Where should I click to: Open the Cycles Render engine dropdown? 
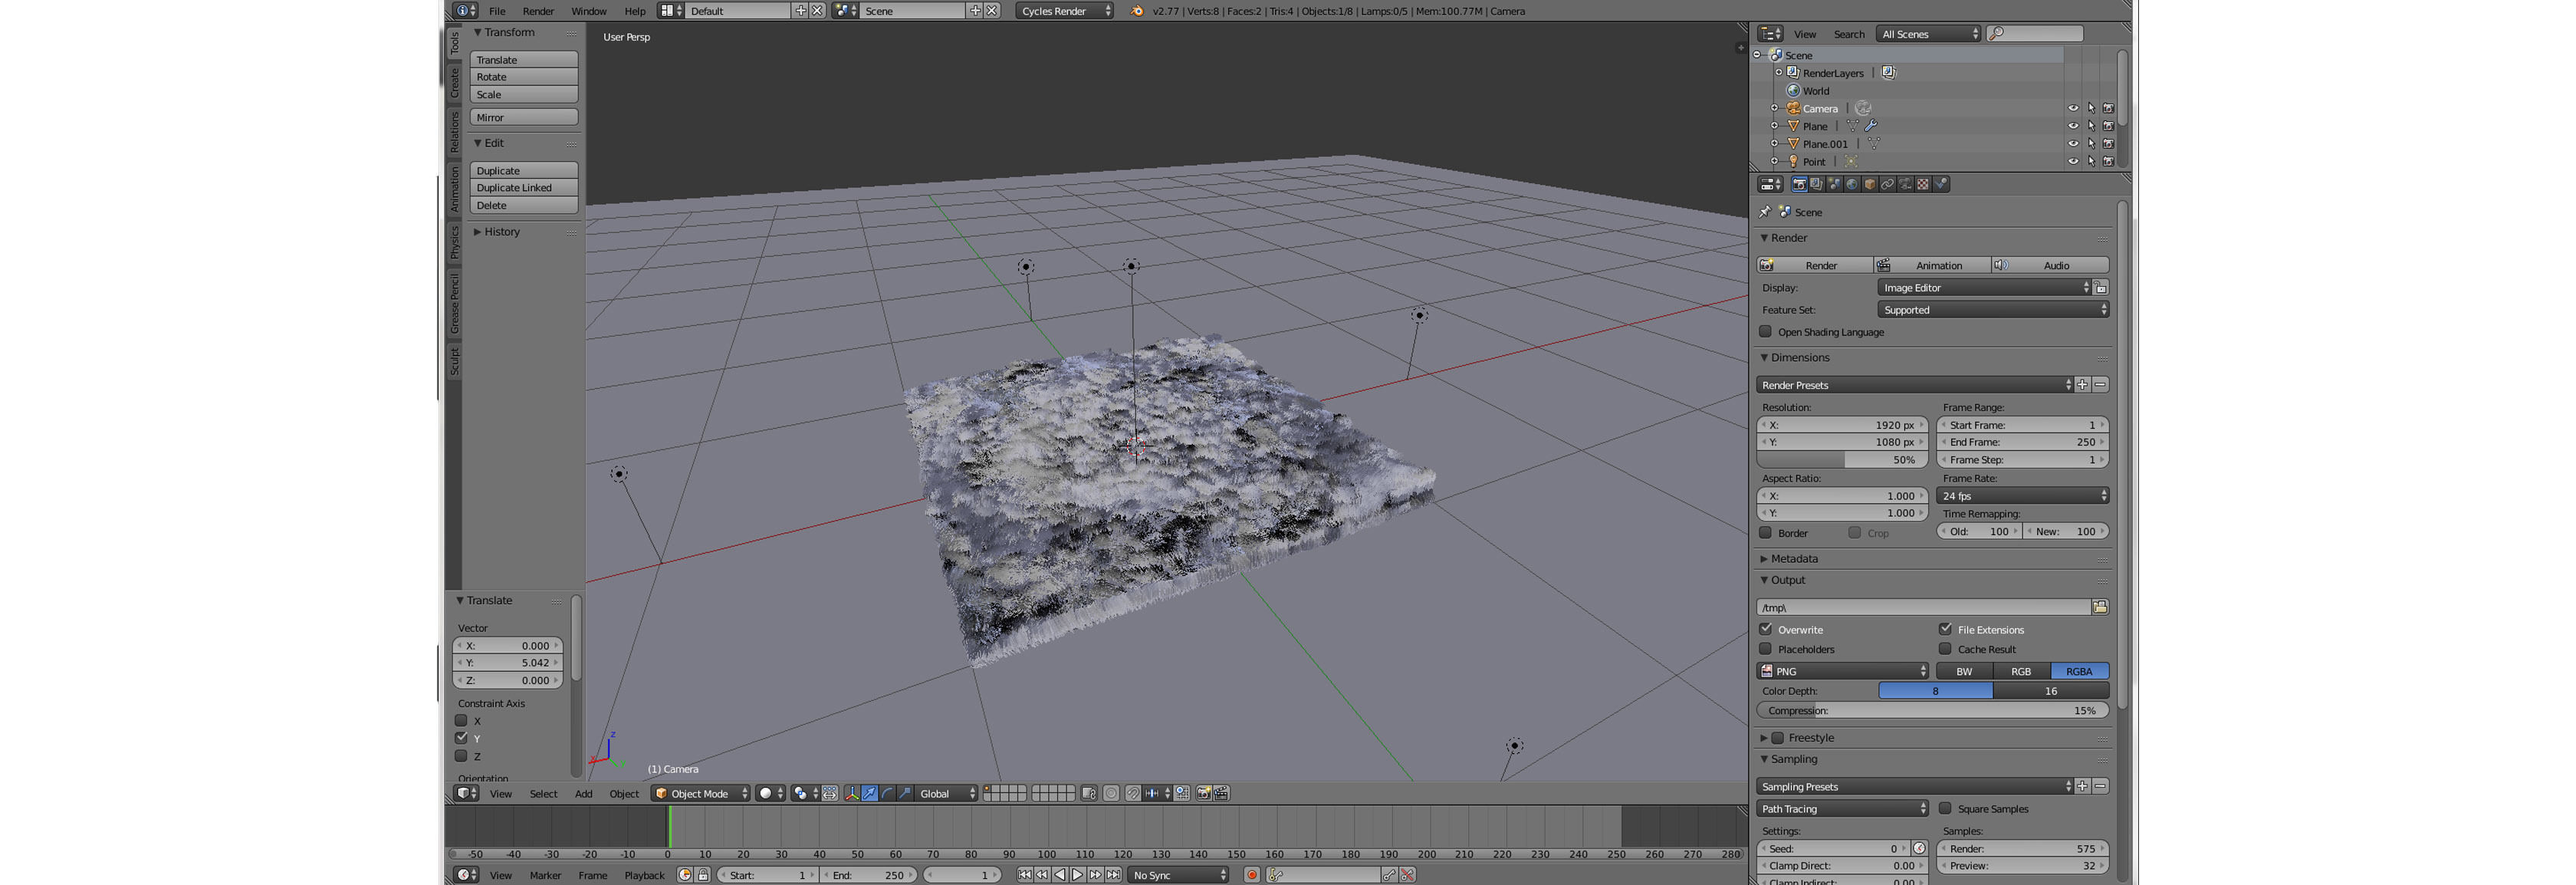(x=1065, y=11)
